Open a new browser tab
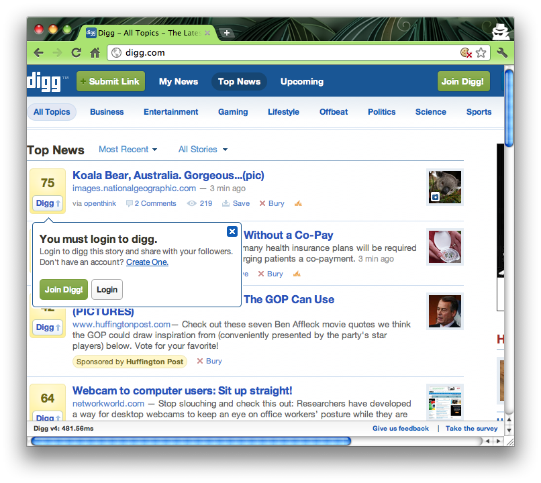Image resolution: width=541 pixels, height=483 pixels. click(x=227, y=33)
